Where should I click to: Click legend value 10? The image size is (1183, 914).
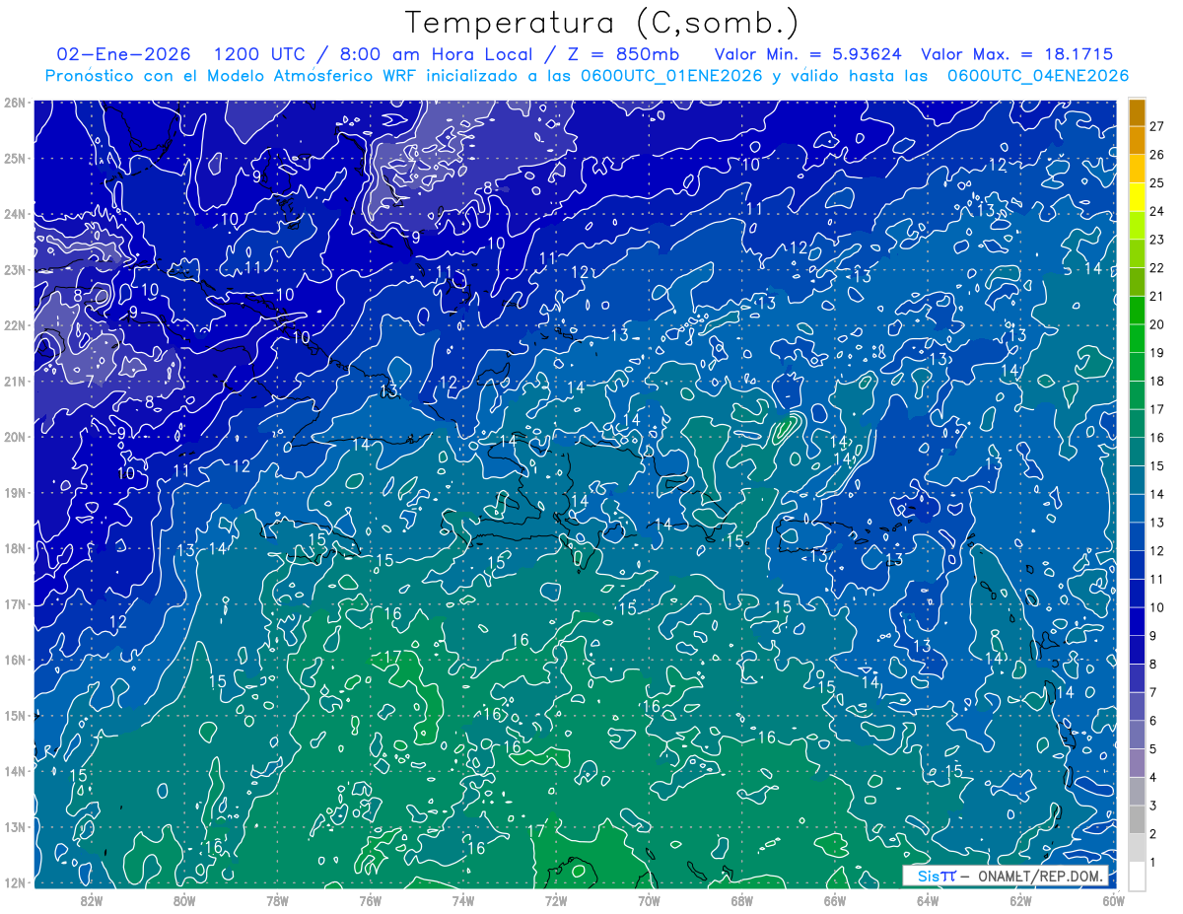[1157, 607]
